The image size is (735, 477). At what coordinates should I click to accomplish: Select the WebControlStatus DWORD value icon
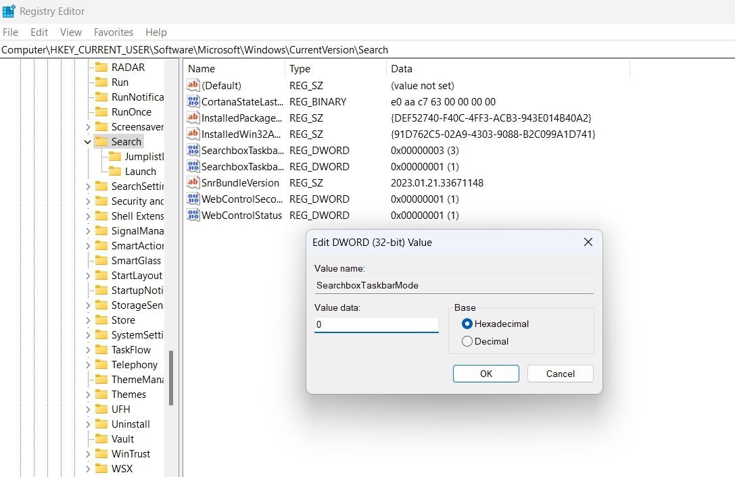[193, 215]
